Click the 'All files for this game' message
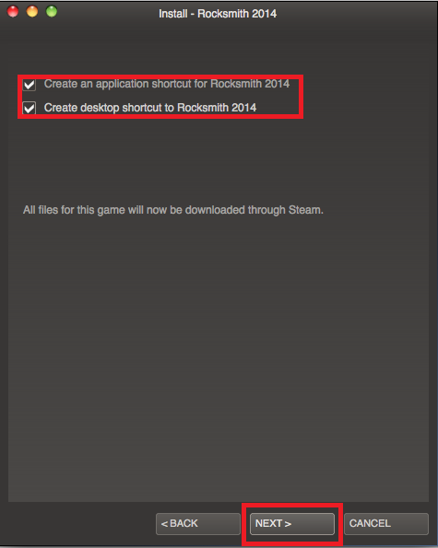Image resolution: width=438 pixels, height=548 pixels. (172, 210)
